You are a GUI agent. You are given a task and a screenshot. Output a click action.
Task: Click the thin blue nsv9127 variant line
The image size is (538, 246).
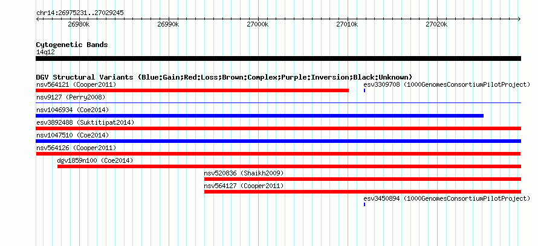278,102
